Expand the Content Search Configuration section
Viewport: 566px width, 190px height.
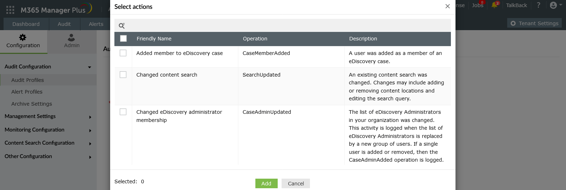click(x=90, y=144)
